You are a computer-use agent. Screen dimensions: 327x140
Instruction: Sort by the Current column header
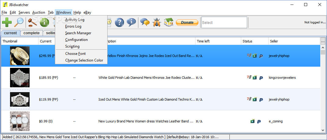(47, 41)
